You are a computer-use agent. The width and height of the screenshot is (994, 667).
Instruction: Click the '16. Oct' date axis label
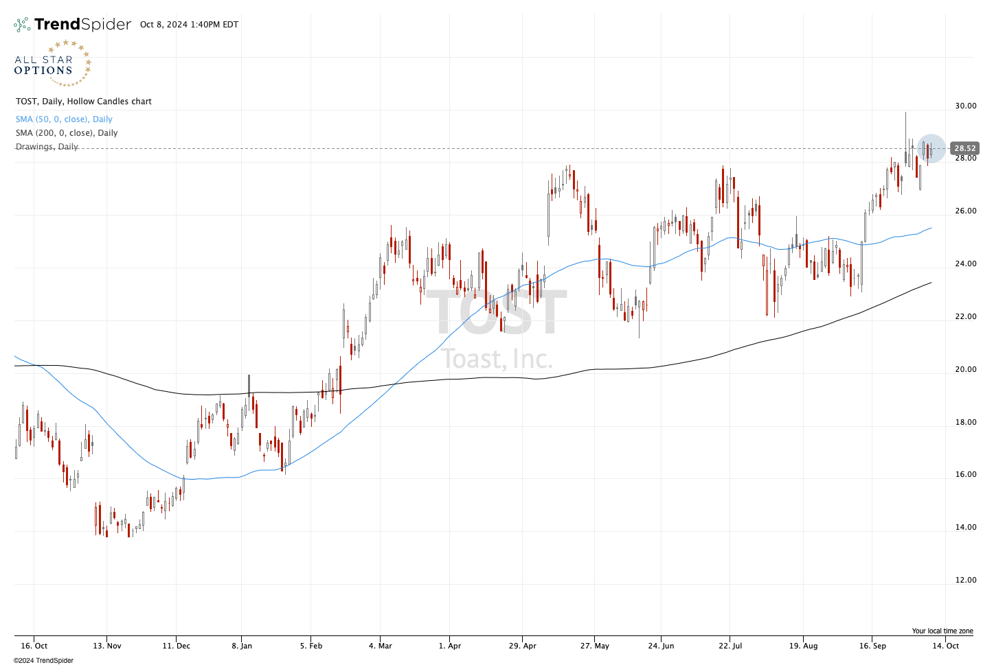point(34,646)
